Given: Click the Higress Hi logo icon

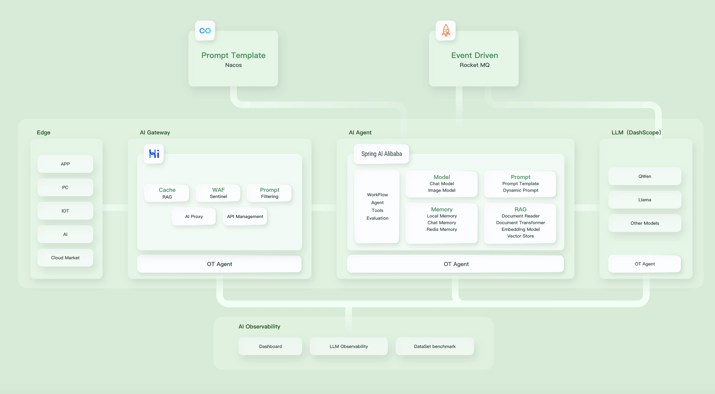Looking at the screenshot, I should (x=154, y=154).
